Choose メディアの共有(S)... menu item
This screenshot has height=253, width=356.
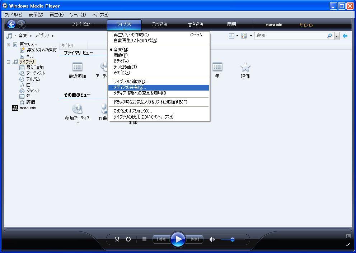pyautogui.click(x=159, y=88)
